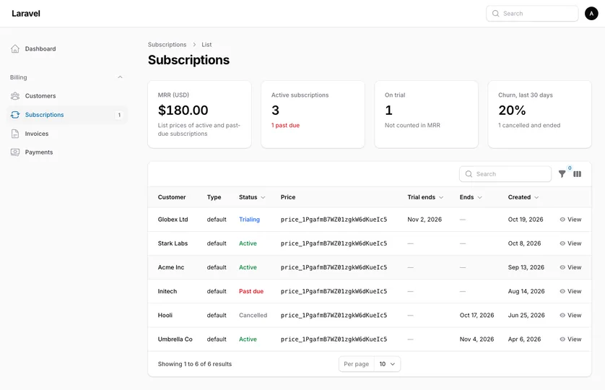Click the MRR (USD) stat card
Viewport: 605px width, 390px height.
[199, 114]
